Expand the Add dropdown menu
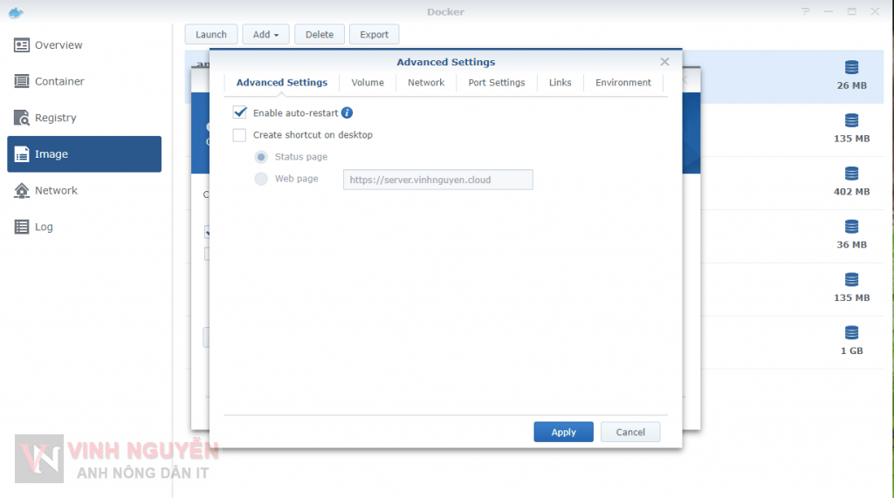 265,35
